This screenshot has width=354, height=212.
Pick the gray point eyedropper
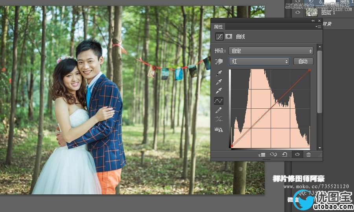click(219, 82)
